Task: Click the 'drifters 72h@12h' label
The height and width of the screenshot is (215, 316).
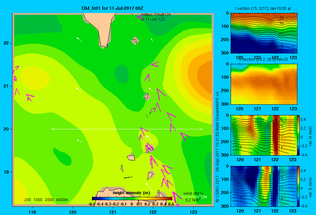Action: [156, 15]
